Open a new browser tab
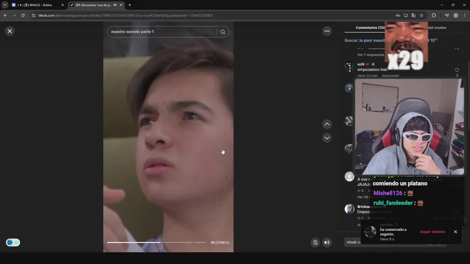Image resolution: width=470 pixels, height=264 pixels. coord(130,5)
